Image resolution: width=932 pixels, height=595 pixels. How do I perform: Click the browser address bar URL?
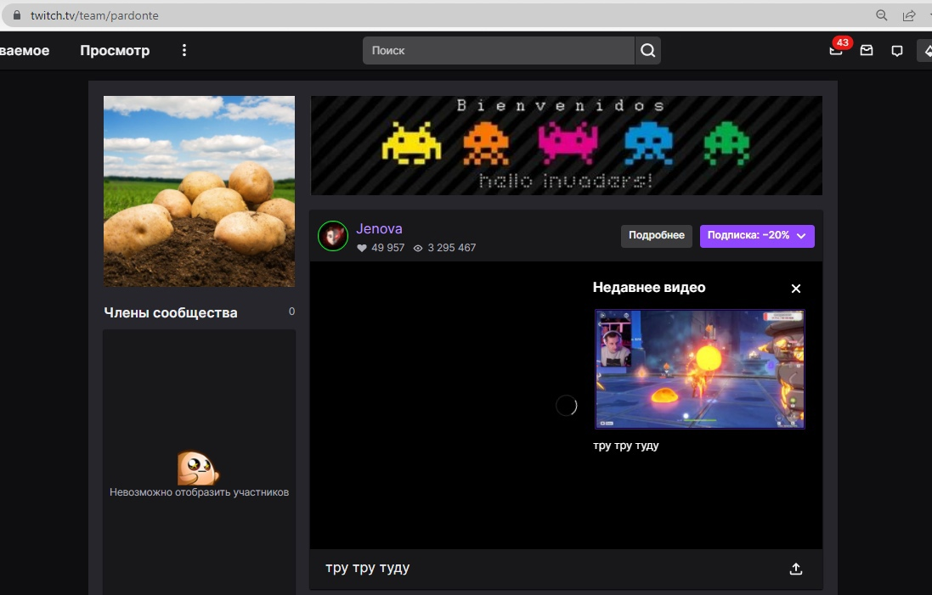(94, 15)
